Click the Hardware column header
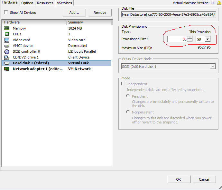This screenshot has width=222, height=190. 34,23
